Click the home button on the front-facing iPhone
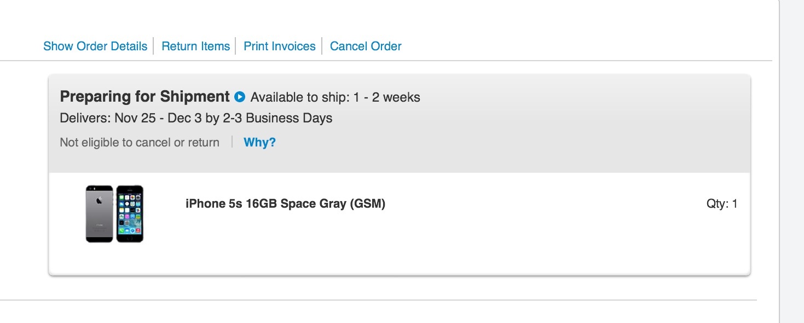The height and width of the screenshot is (323, 804). (130, 238)
